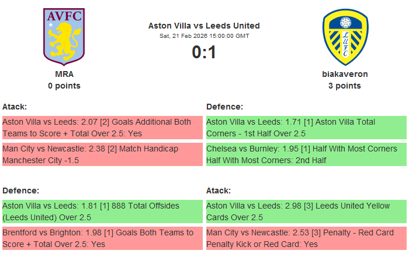Select the Penalty Kick or Red Card bet
The width and height of the screenshot is (409, 268).
point(306,238)
